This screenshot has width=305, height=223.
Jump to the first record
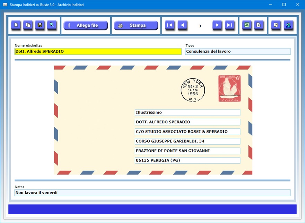click(x=170, y=25)
